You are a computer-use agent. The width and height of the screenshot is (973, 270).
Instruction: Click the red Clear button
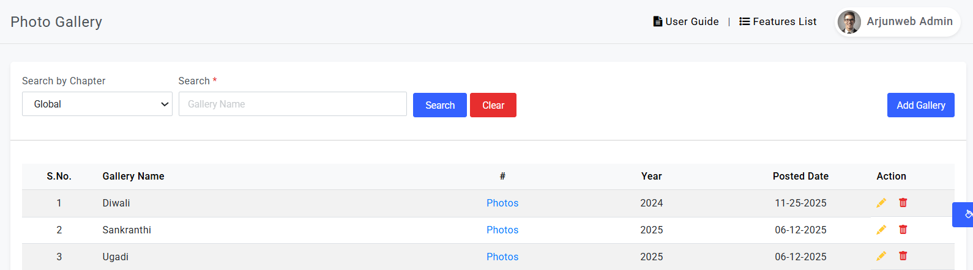click(493, 105)
